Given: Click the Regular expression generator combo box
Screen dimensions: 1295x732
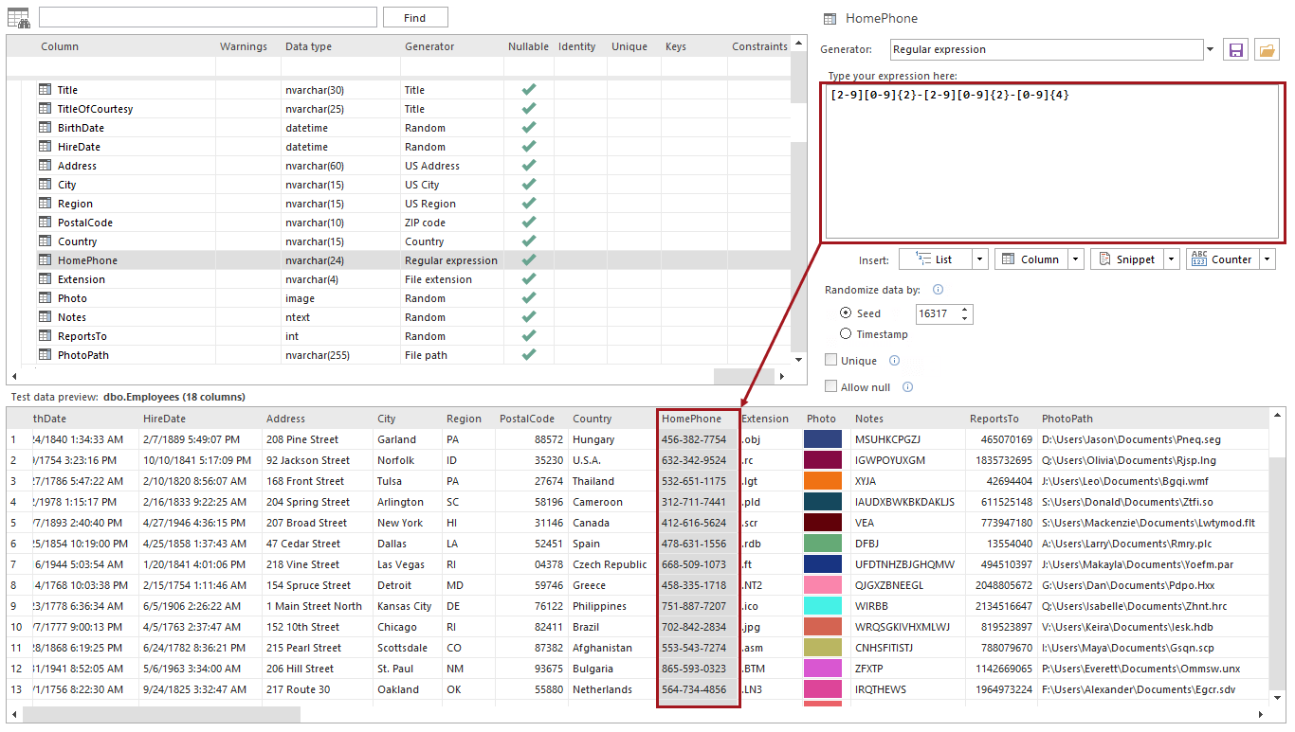Looking at the screenshot, I should pos(1047,50).
